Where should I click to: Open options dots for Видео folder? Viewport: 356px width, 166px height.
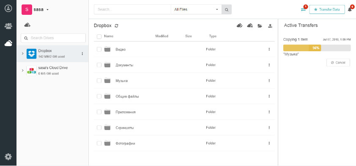269,49
